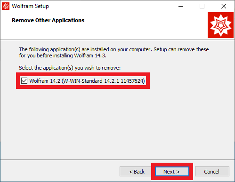Click the greyed-out maximize button
The height and width of the screenshot is (182, 235).
tap(202, 6)
